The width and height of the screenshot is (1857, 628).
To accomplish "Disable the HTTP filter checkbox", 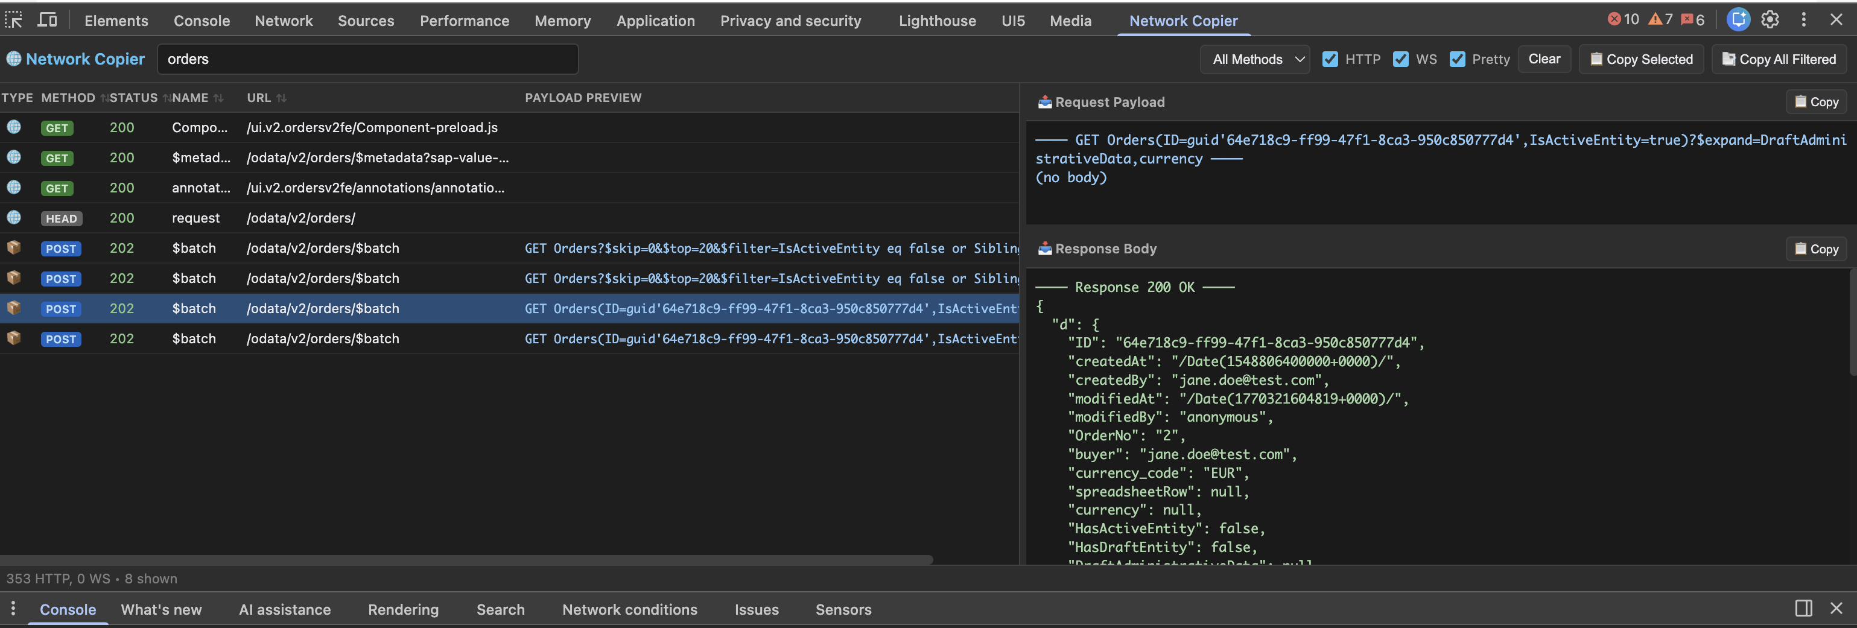I will point(1331,59).
